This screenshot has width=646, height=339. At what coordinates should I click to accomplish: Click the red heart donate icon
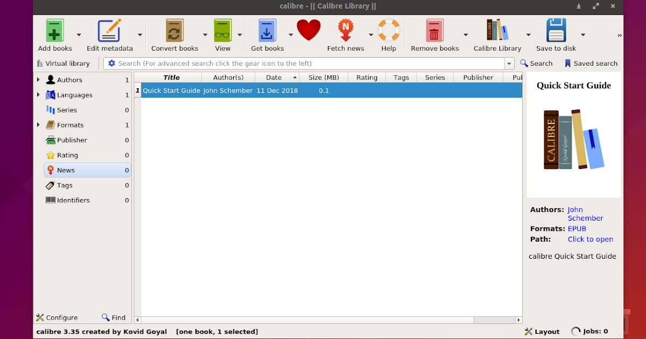pos(308,30)
